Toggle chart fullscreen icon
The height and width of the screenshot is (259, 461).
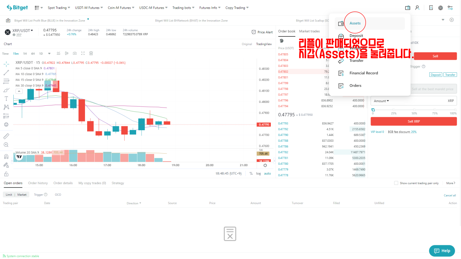pos(83,54)
